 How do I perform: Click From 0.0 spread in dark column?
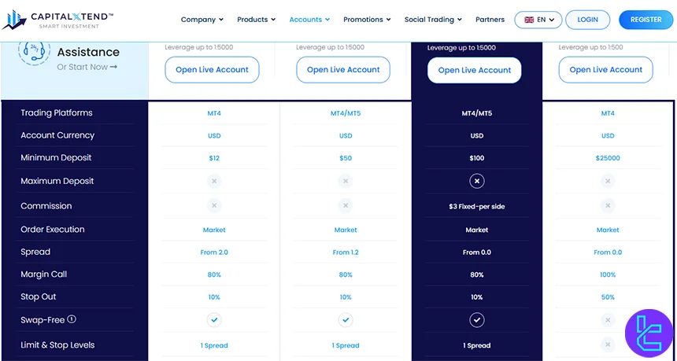coord(477,252)
